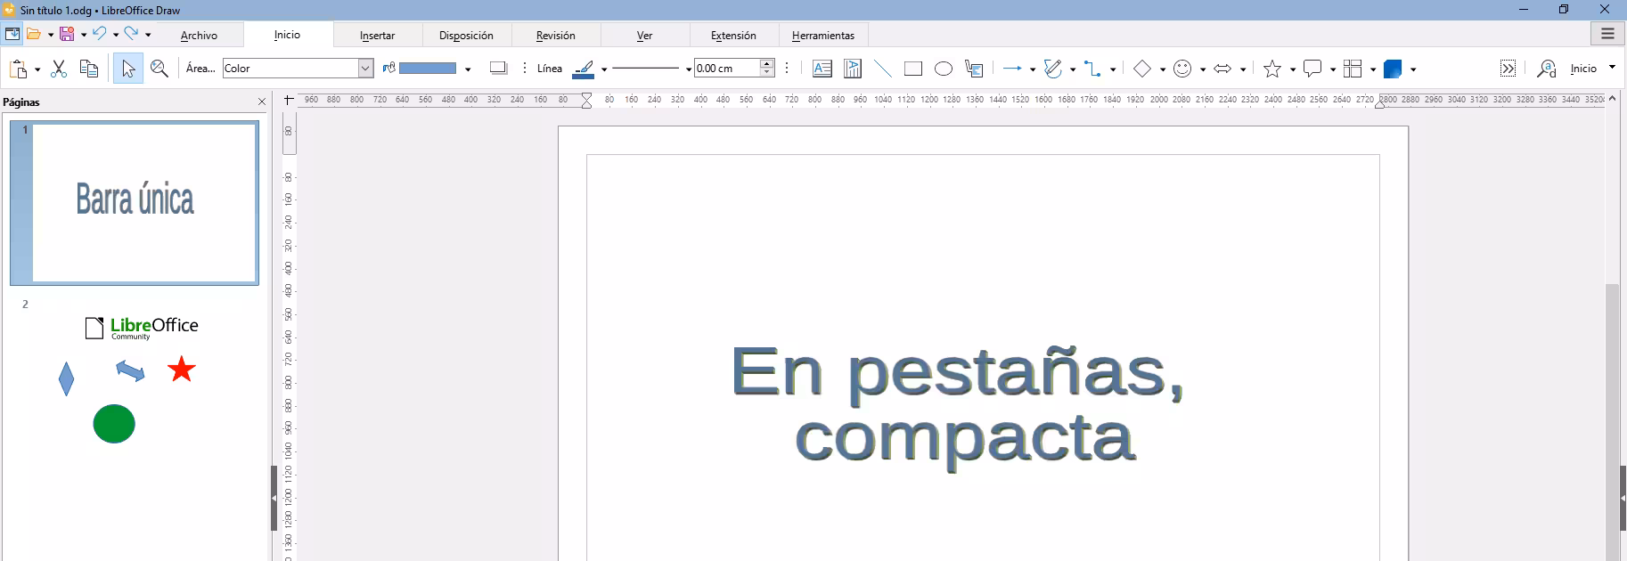This screenshot has width=1627, height=561.
Task: Click the Undo arrow icon
Action: pos(100,34)
